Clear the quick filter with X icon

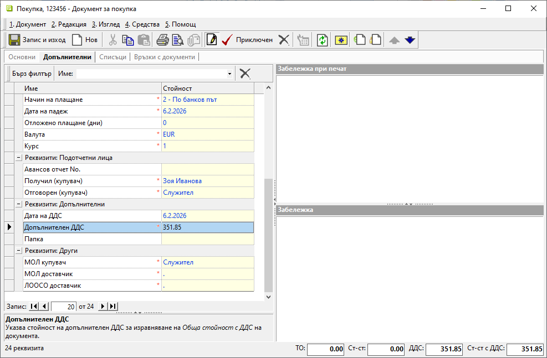(245, 74)
